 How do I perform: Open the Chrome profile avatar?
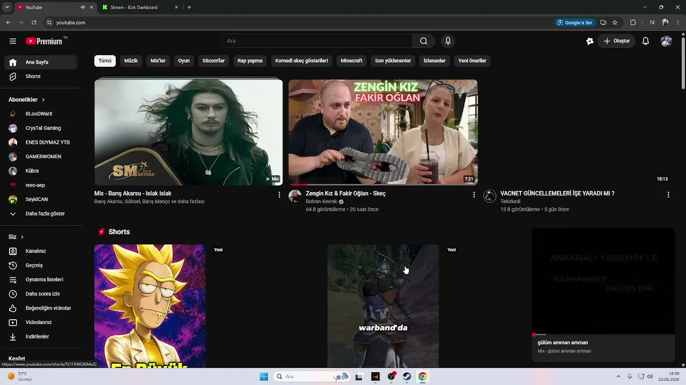click(665, 22)
